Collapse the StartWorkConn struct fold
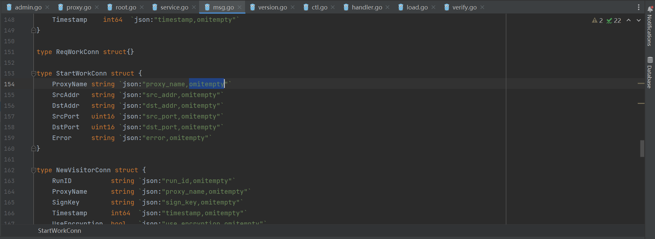This screenshot has height=239, width=655. pos(34,74)
